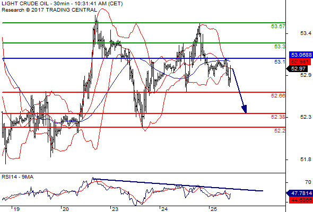
Task: Click the black current price tag 52.97
Action: pos(297,69)
